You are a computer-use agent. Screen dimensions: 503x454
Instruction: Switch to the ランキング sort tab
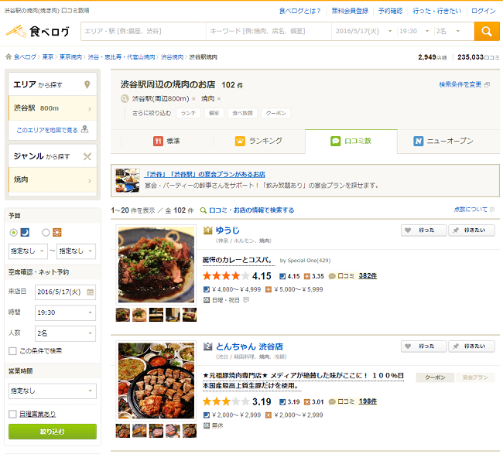click(258, 141)
